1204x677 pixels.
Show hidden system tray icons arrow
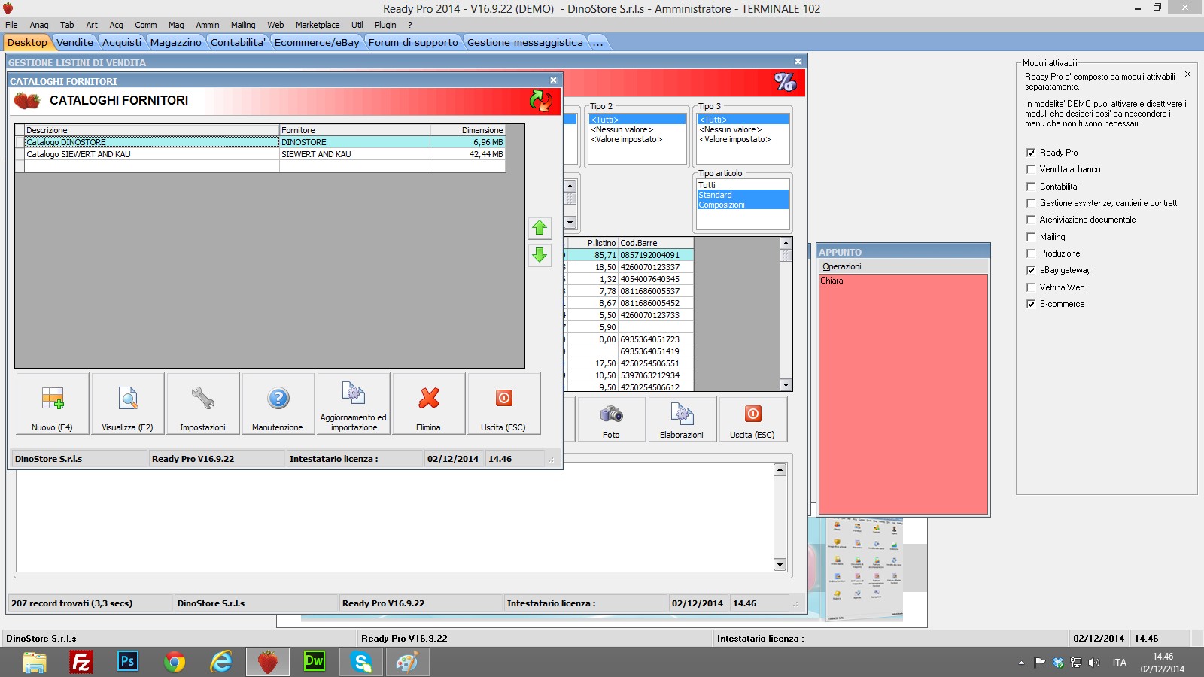pyautogui.click(x=1021, y=663)
